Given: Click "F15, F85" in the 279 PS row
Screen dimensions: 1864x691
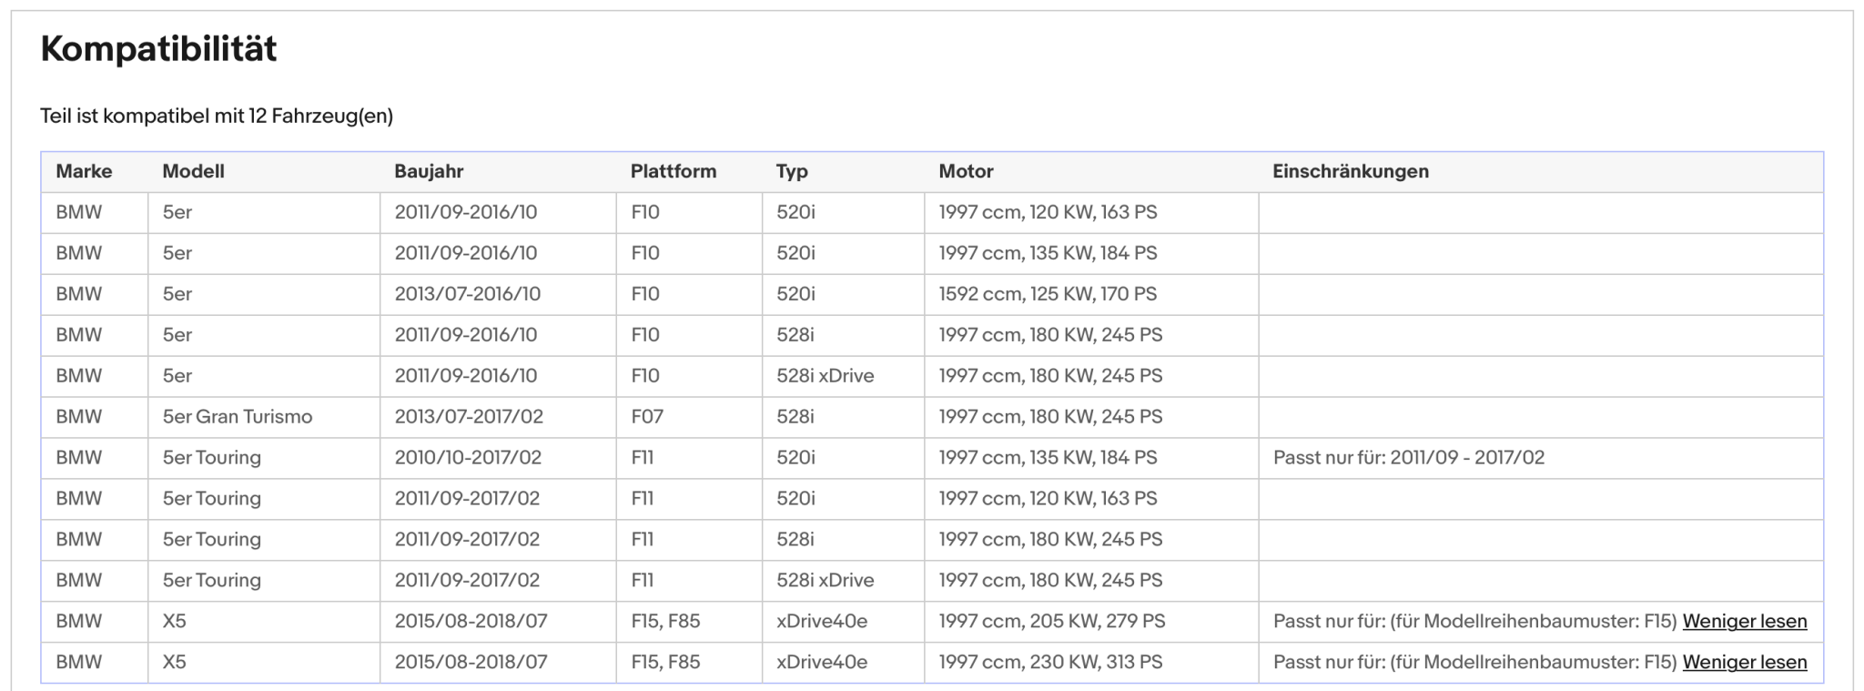Looking at the screenshot, I should 665,622.
